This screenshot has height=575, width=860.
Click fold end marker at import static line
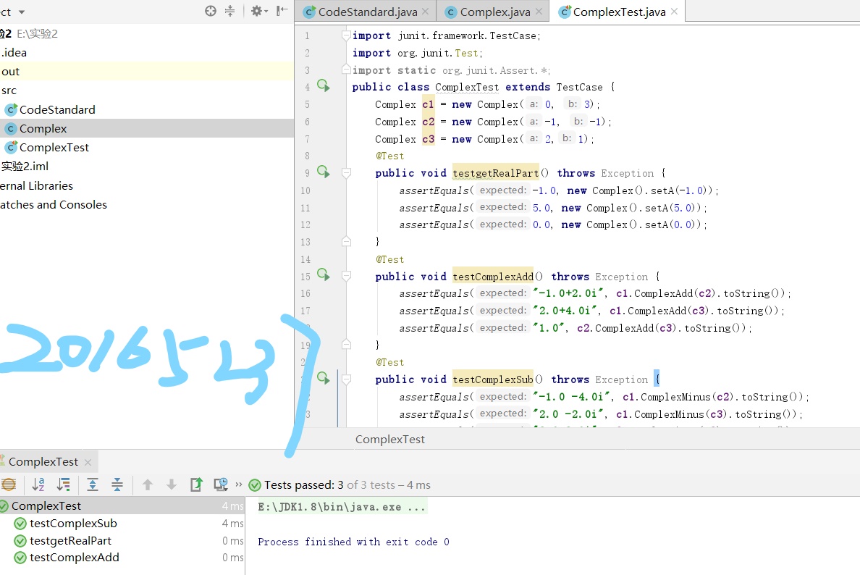346,70
